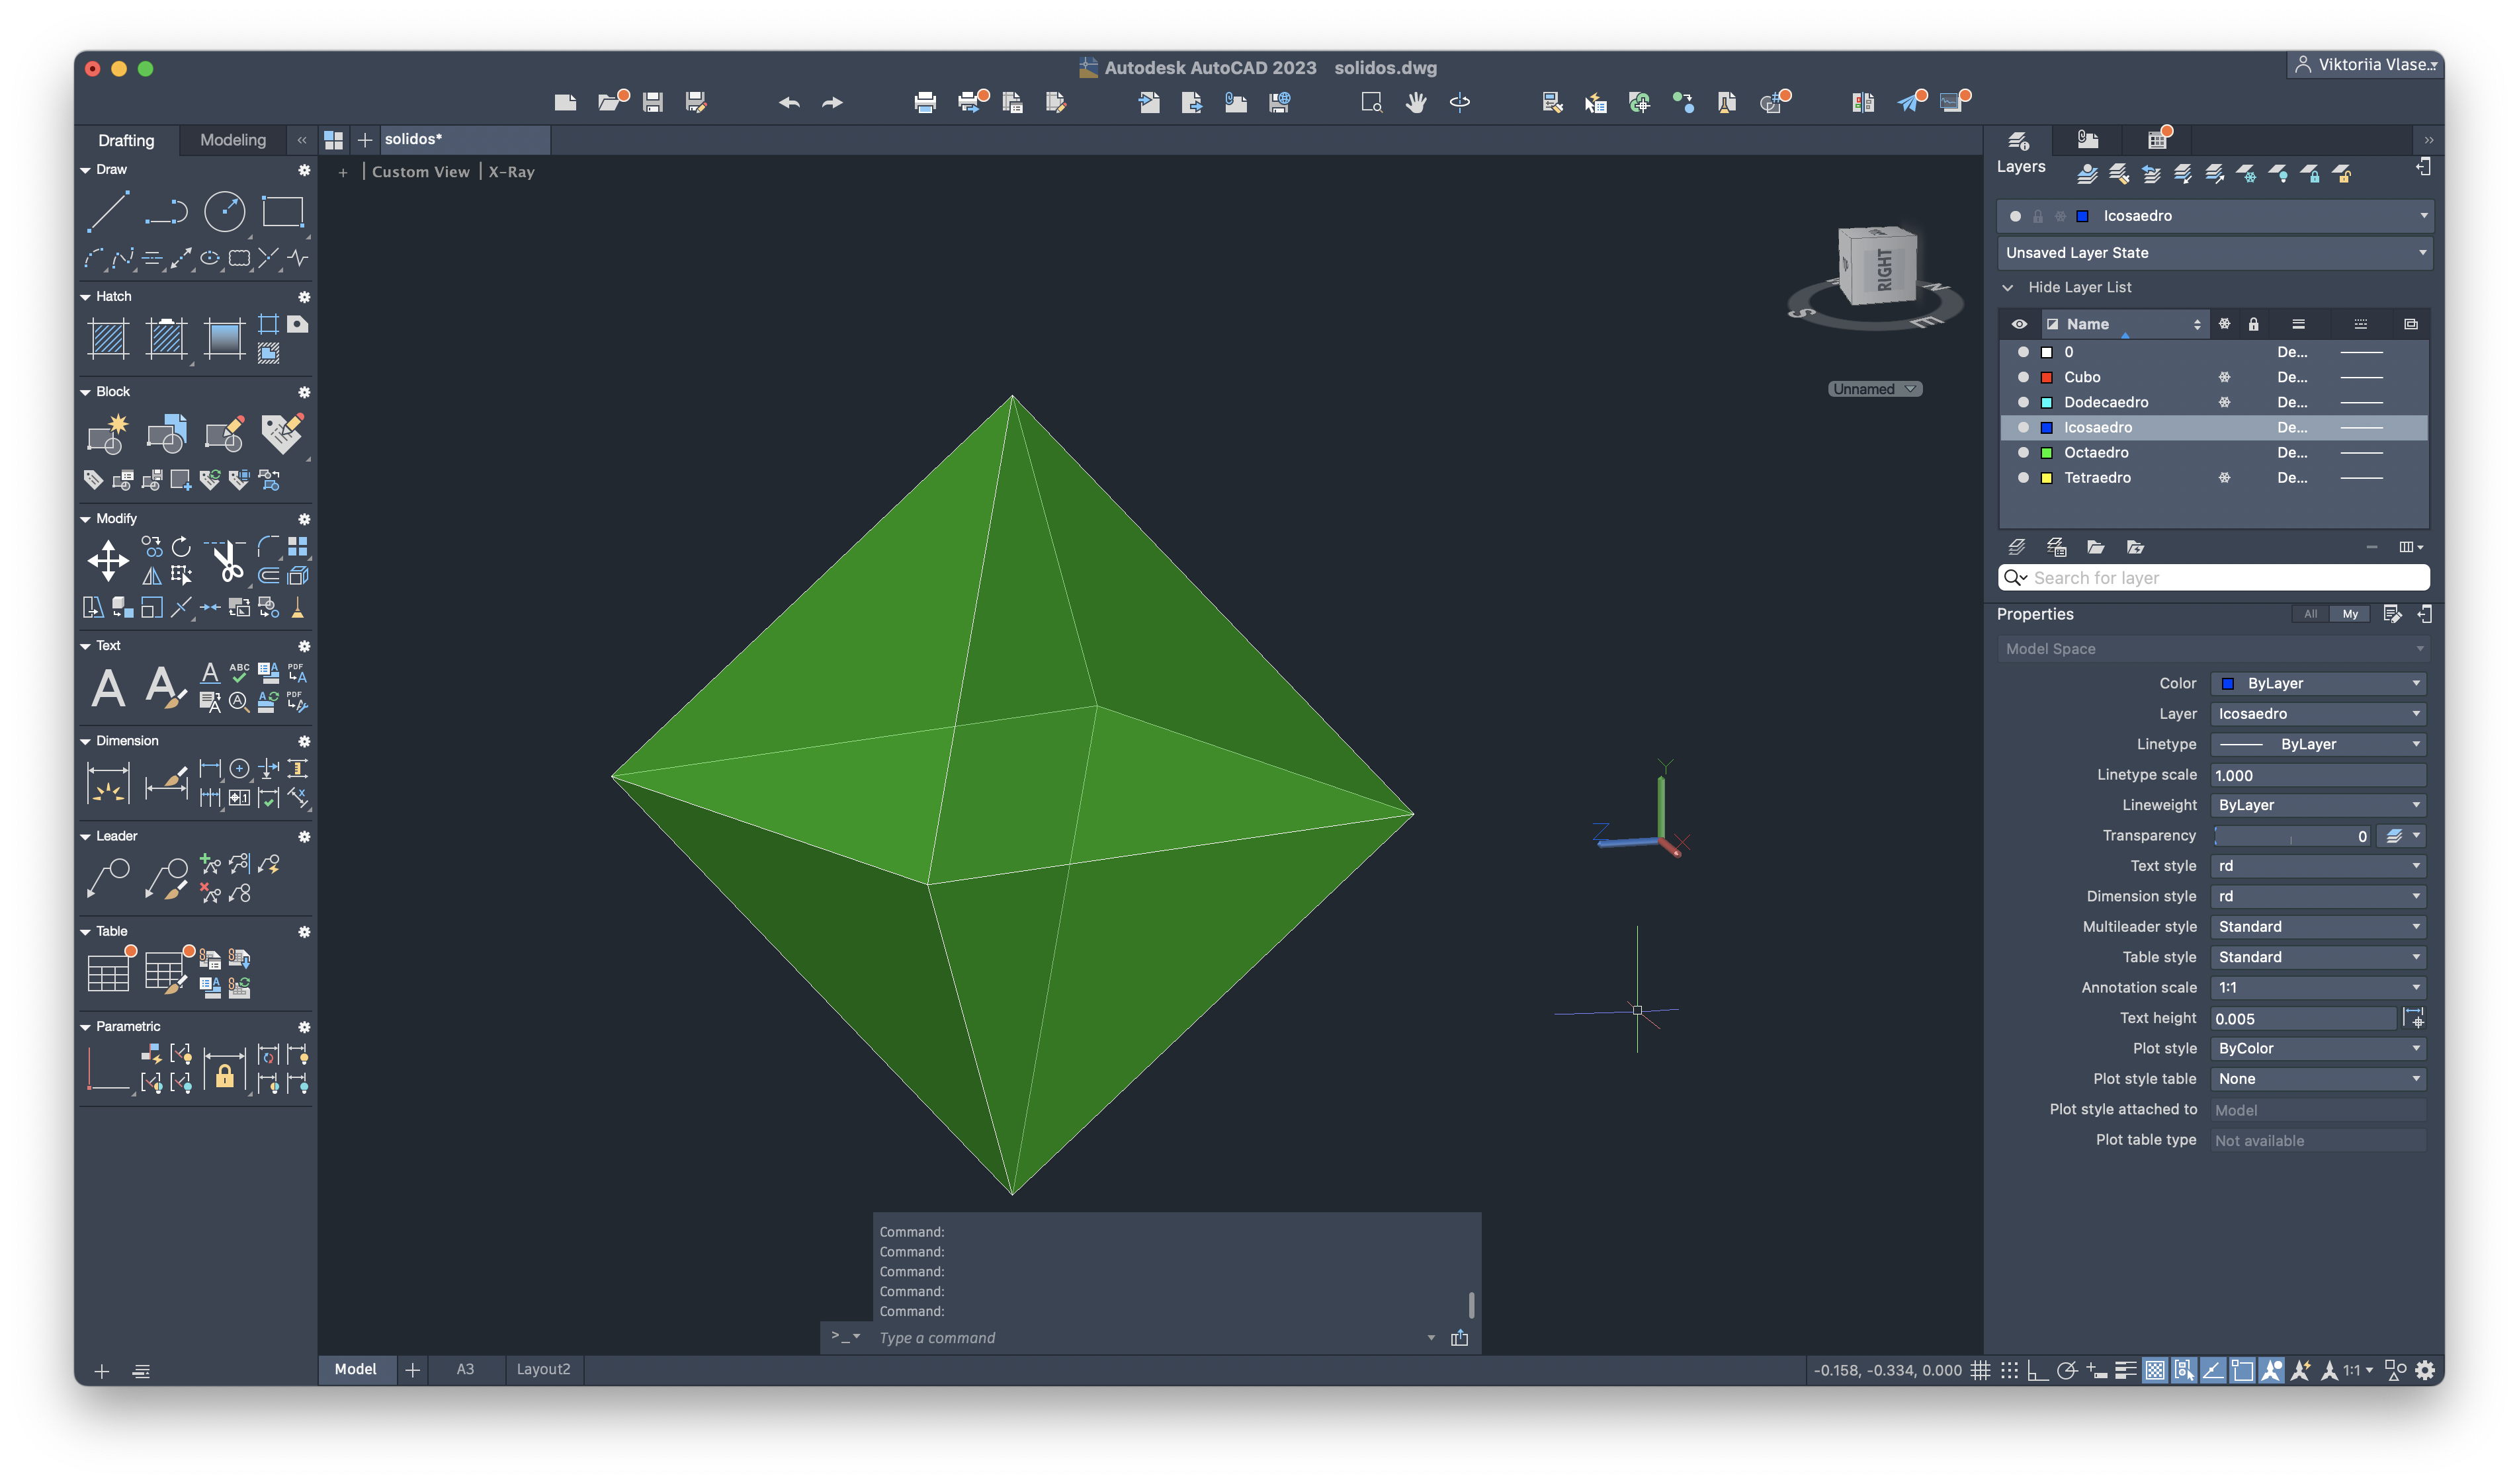The image size is (2519, 1484).
Task: Toggle visibility of the Cubo layer
Action: pos(2023,377)
